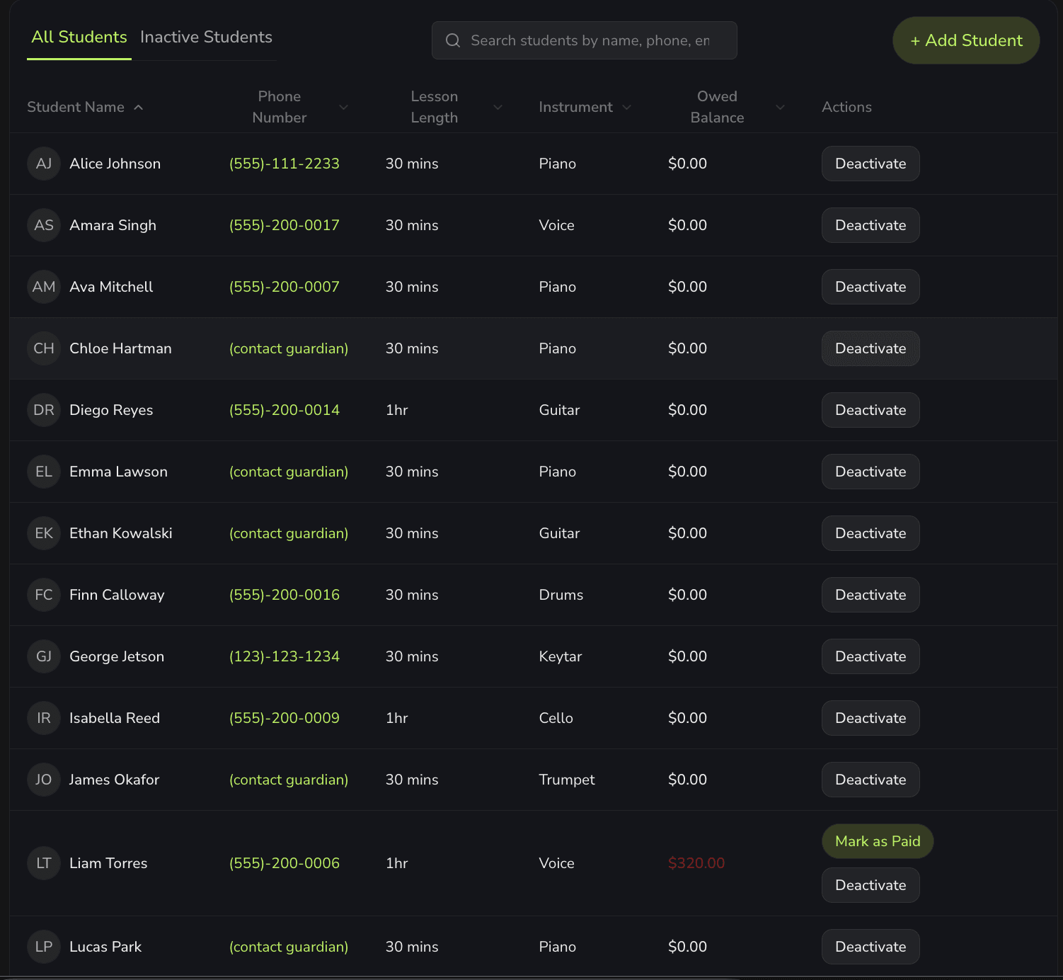Click Lucas Park's LP avatar icon
This screenshot has height=980, width=1063.
(x=43, y=947)
